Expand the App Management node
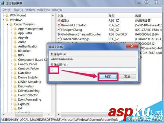This screenshot has width=164, height=123. pos(12,29)
